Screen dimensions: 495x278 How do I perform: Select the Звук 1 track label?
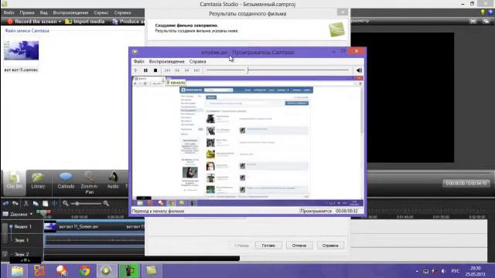point(22,240)
